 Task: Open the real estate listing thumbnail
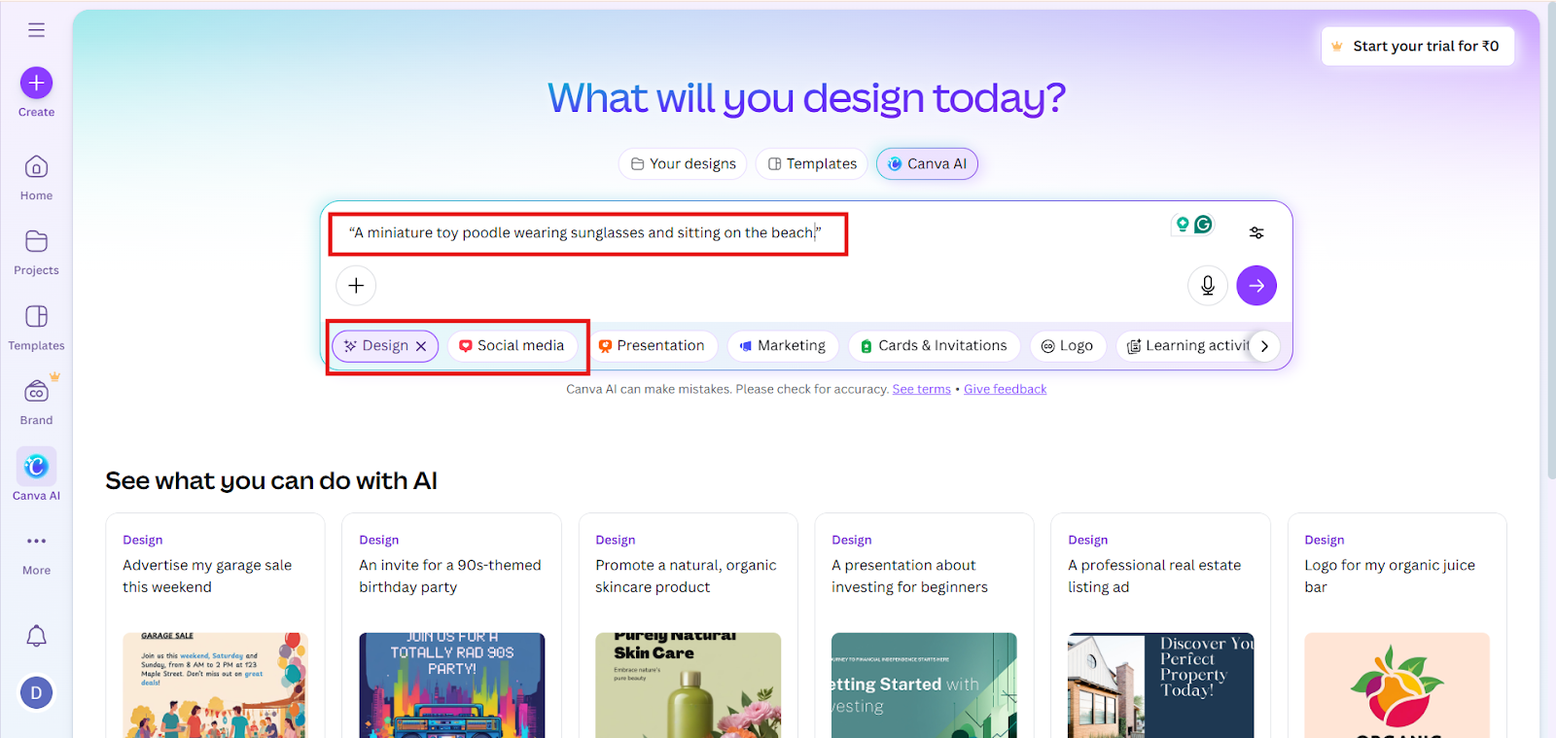(x=1160, y=685)
